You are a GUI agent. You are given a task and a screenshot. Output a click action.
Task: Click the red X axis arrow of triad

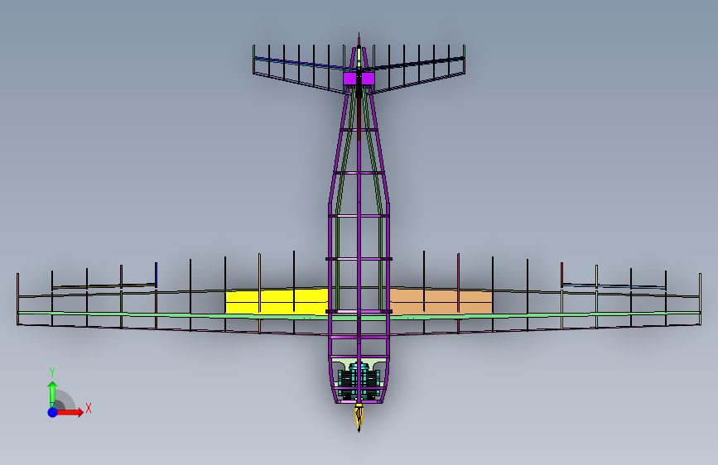tap(70, 412)
